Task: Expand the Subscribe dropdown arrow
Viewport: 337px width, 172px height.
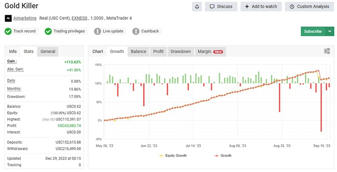Action: 329,32
